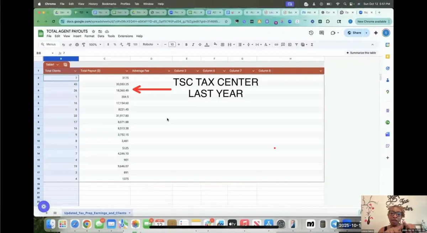The image size is (427, 233).
Task: Click the insert link icon
Action: (x=276, y=45)
